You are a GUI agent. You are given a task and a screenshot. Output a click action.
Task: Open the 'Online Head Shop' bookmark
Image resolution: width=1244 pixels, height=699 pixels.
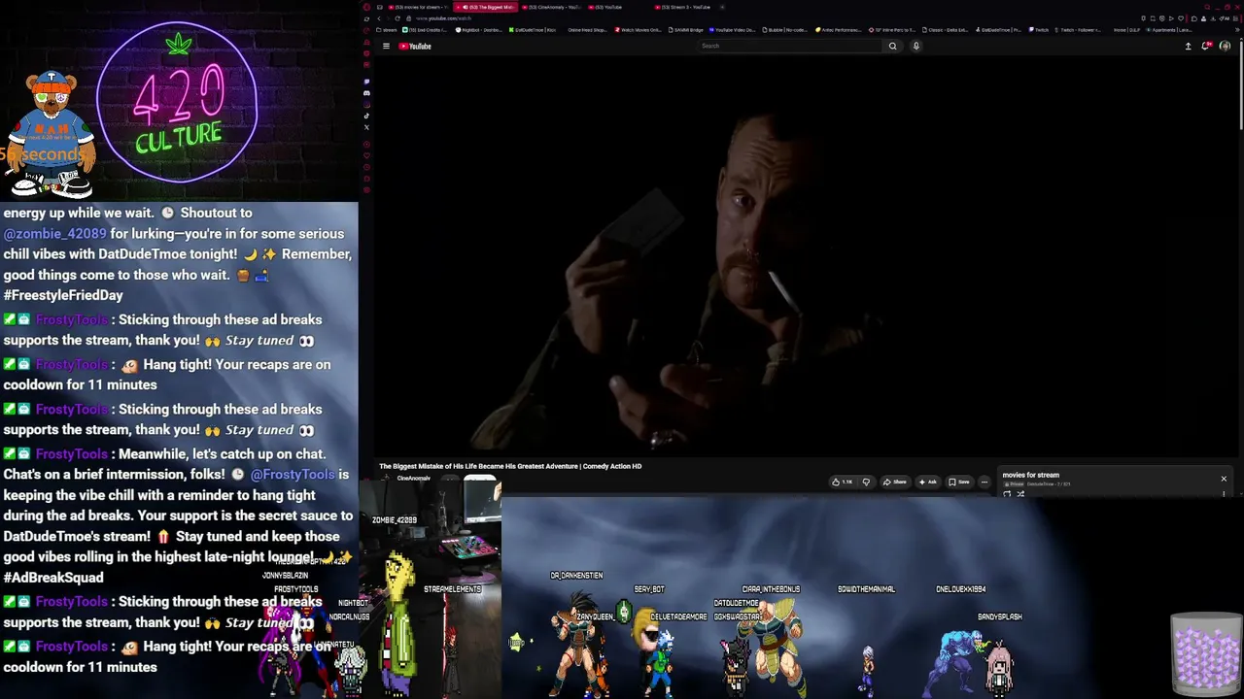click(x=586, y=30)
